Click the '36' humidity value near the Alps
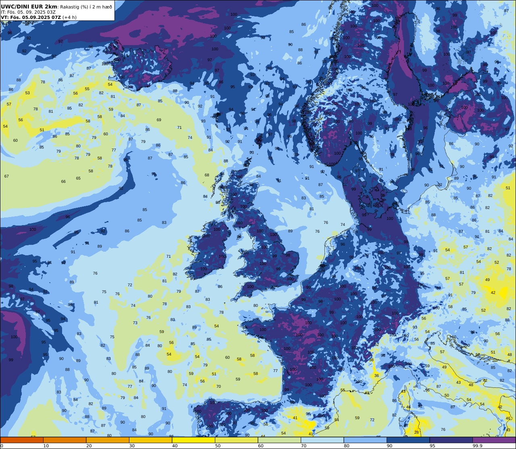The image size is (516, 449). tap(377, 375)
